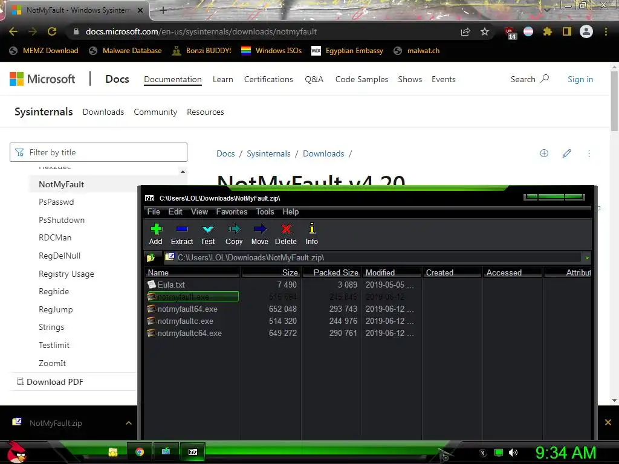Open the uBlock extension icon showing 14
Image resolution: width=619 pixels, height=464 pixels.
click(x=510, y=33)
